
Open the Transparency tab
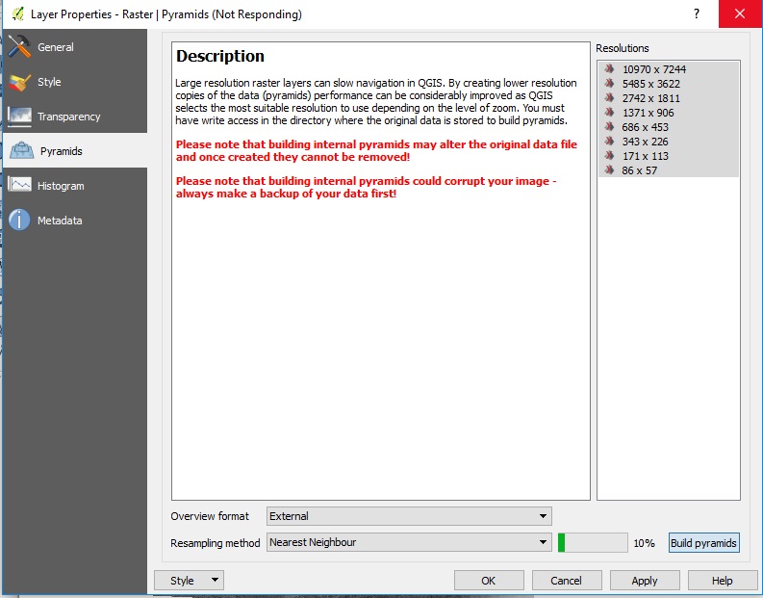75,117
